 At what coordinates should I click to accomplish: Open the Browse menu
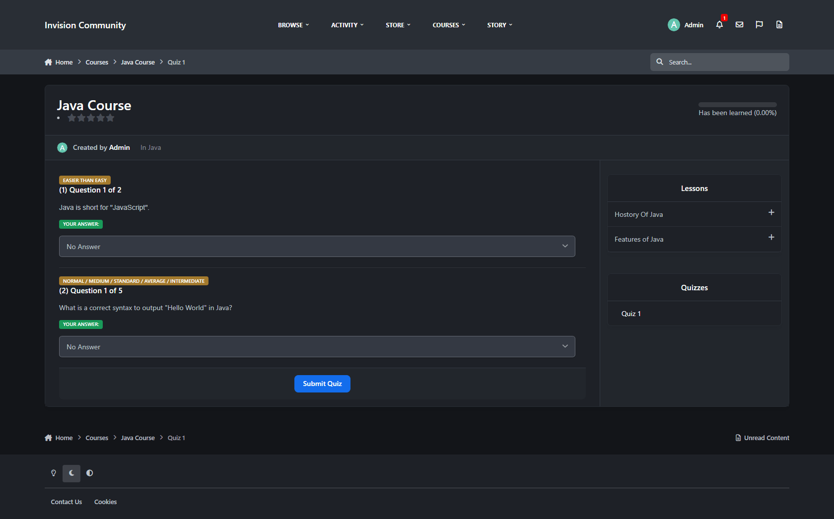click(x=293, y=25)
